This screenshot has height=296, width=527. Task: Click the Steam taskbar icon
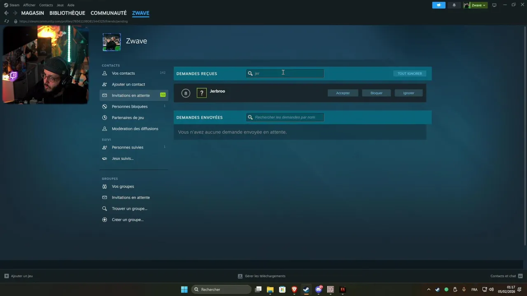click(x=306, y=289)
